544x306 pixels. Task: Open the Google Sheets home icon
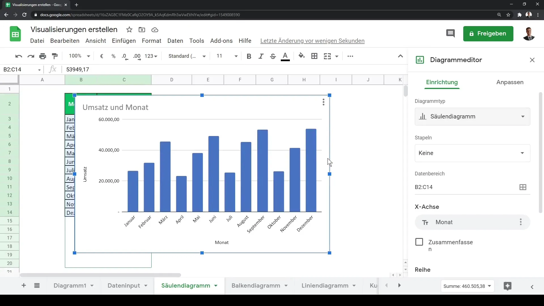[15, 34]
